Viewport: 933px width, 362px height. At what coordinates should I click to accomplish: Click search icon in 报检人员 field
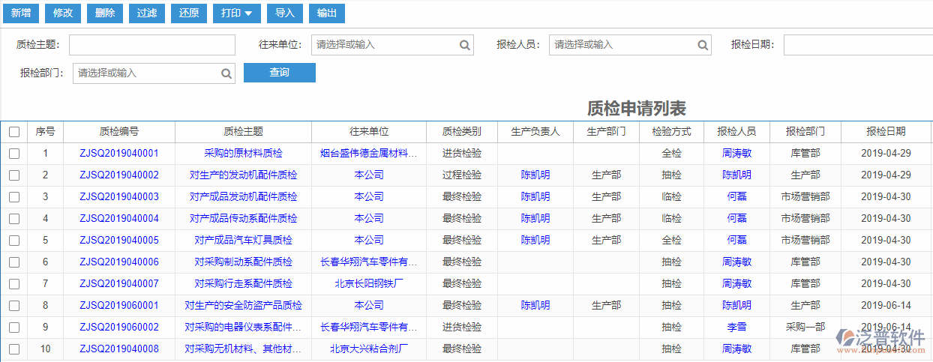(x=703, y=45)
